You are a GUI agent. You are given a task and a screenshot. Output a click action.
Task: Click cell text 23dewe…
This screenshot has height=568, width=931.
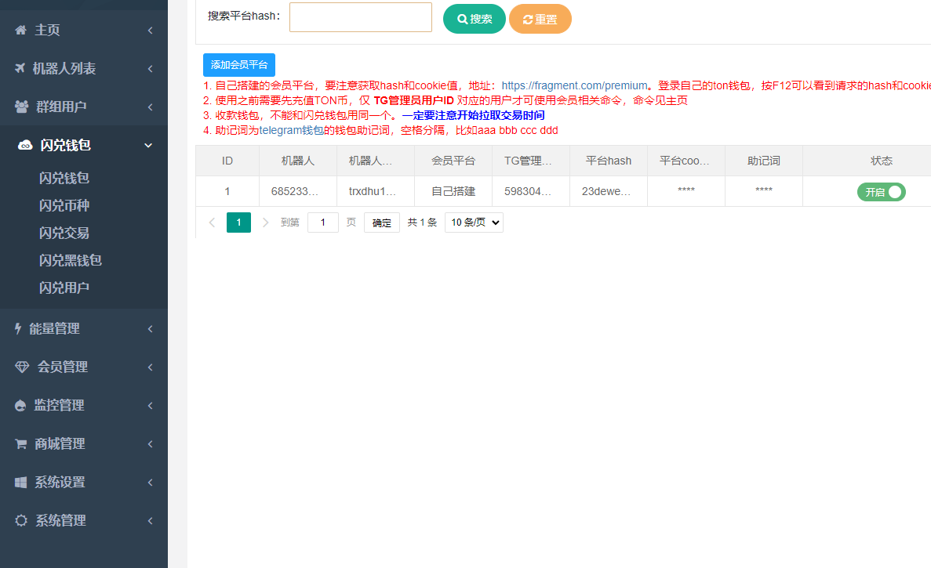(x=606, y=191)
